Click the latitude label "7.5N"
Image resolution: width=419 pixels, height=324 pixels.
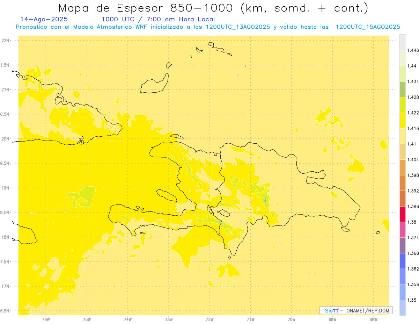point(5,262)
